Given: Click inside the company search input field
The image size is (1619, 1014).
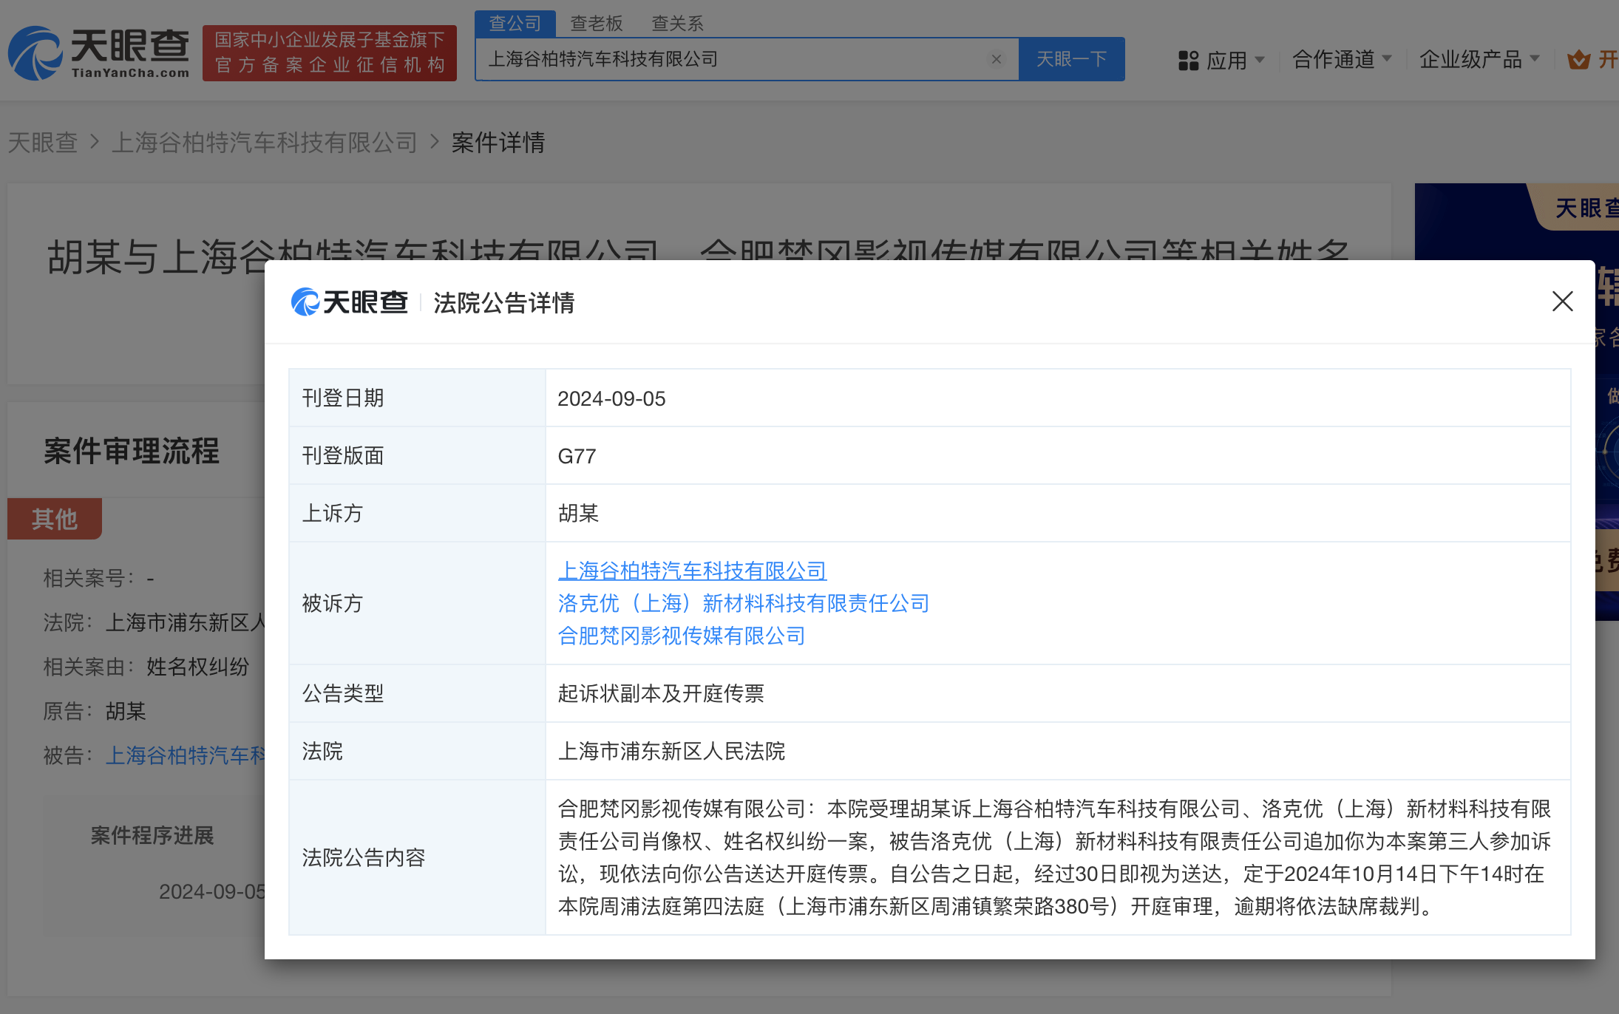Looking at the screenshot, I should point(739,59).
